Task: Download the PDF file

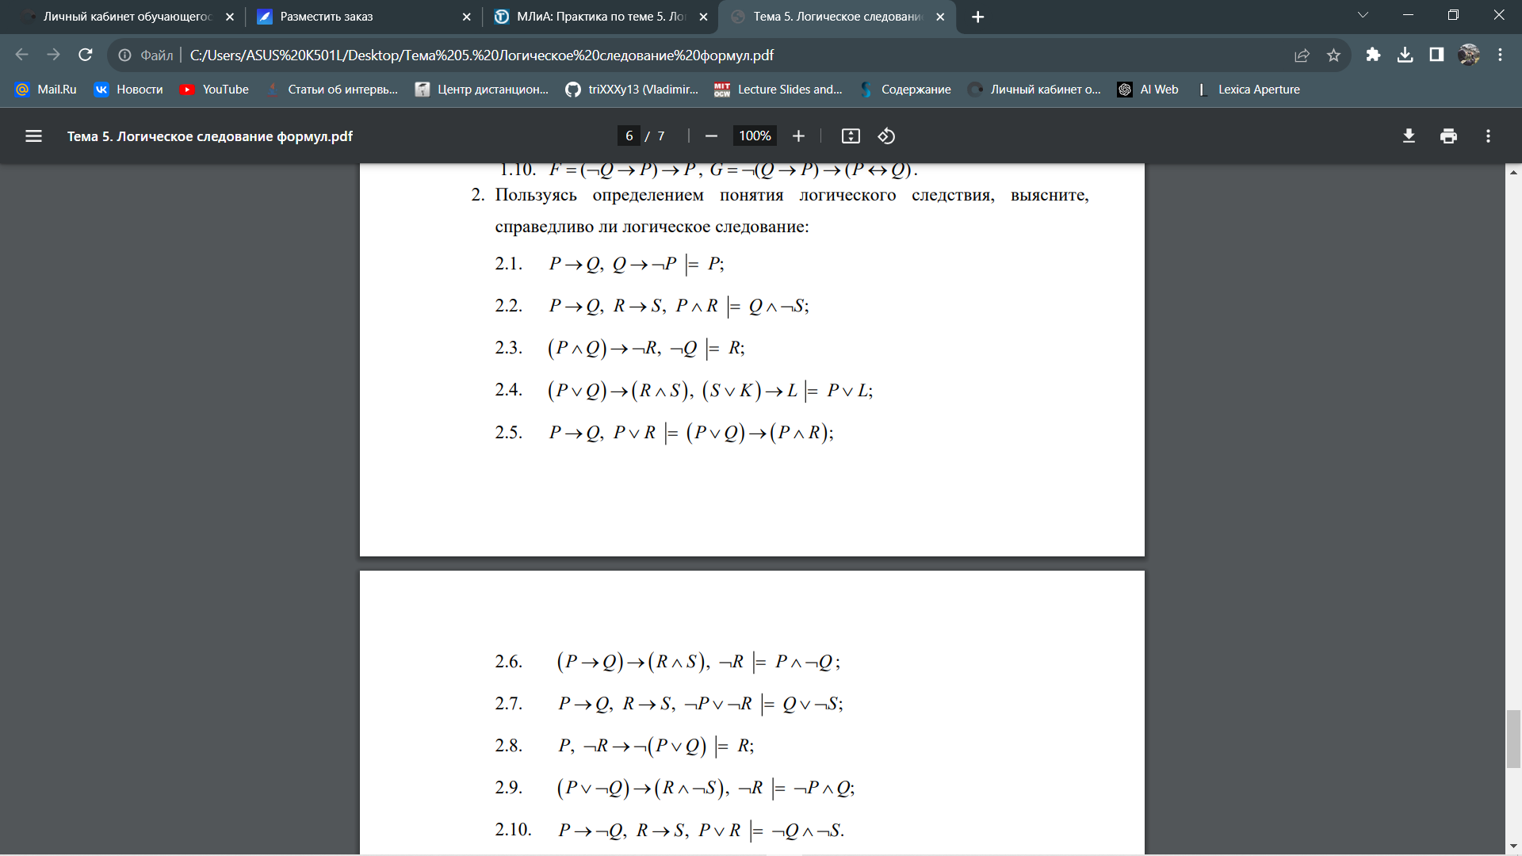Action: click(1409, 136)
